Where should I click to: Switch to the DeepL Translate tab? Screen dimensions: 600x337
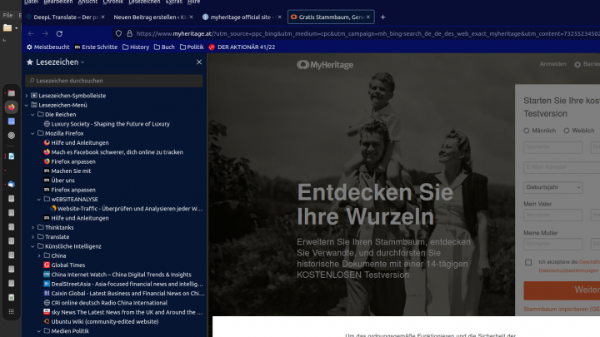pos(63,17)
